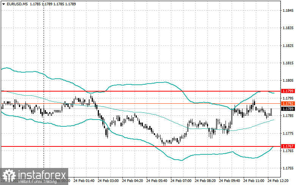The width and height of the screenshot is (296, 185).
Task: Click the 1.1795 price axis label
Action: [x=288, y=98]
